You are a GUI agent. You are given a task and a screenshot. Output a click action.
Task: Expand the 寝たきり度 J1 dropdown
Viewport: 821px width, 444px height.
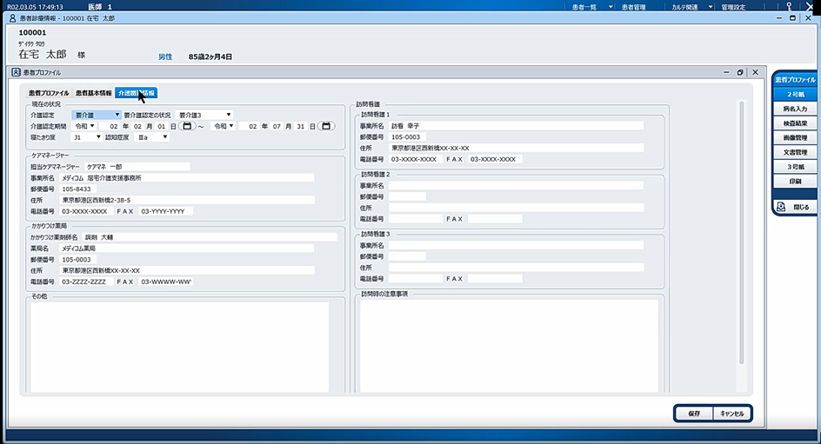[x=98, y=137]
